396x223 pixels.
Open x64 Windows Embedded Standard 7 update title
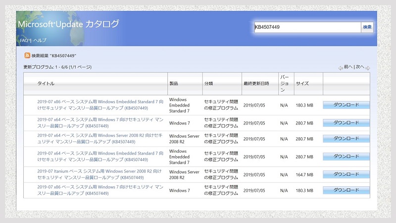pos(100,157)
